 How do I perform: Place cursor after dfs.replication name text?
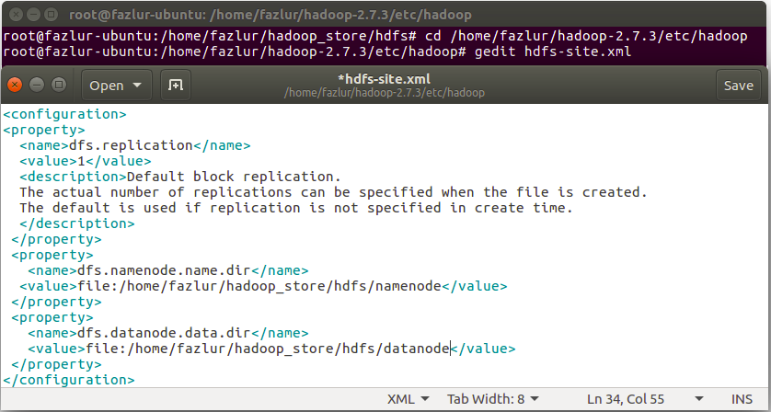[x=193, y=145]
